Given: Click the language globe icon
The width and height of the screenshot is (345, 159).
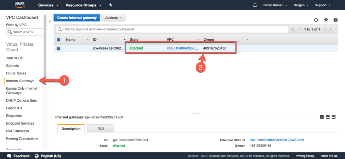Looking at the screenshot, I should click(x=37, y=156).
